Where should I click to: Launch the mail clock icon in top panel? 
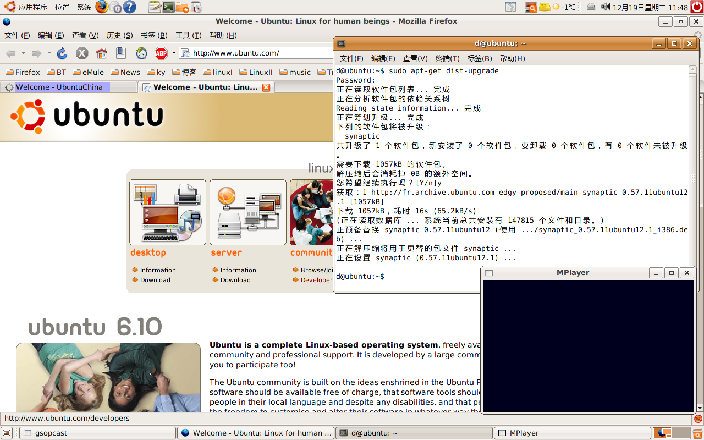(x=116, y=7)
